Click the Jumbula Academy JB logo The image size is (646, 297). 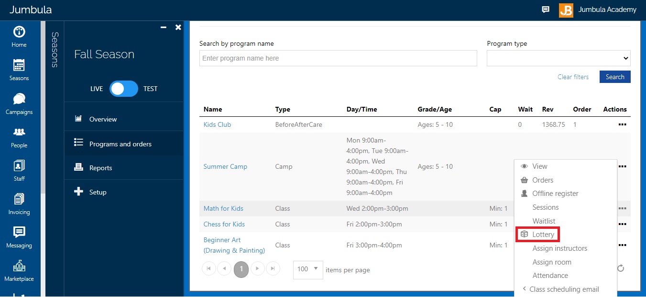coord(566,10)
